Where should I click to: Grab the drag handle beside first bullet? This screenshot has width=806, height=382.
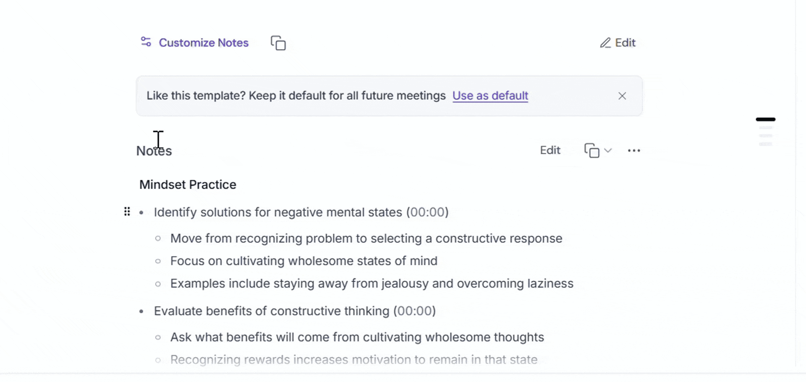[127, 212]
